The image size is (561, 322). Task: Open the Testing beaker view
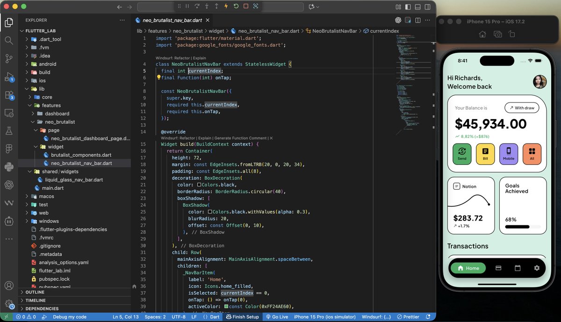(9, 131)
